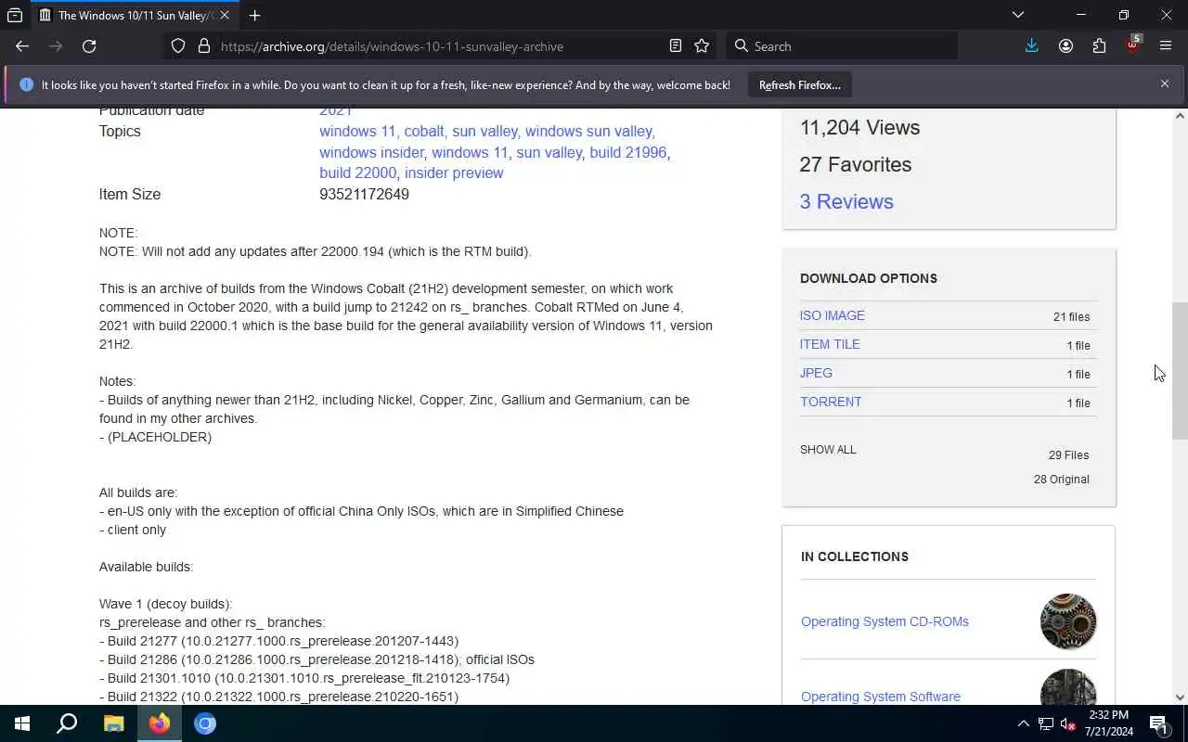Click the Search box in toolbar
Image resolution: width=1188 pixels, height=742 pixels.
842,46
